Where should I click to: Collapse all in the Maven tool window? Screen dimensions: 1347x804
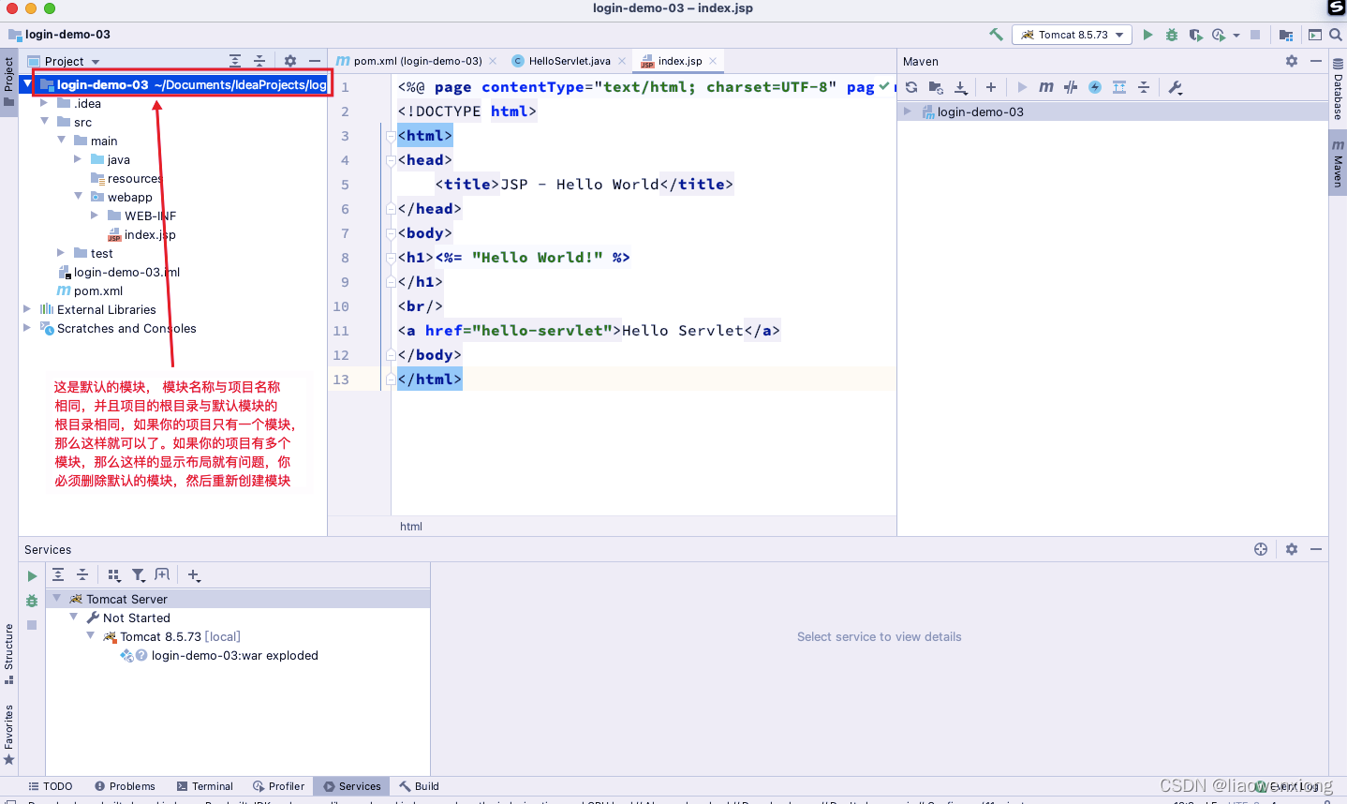tap(1144, 87)
